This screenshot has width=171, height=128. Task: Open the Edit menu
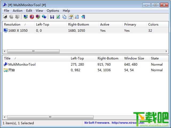pyautogui.click(x=29, y=11)
